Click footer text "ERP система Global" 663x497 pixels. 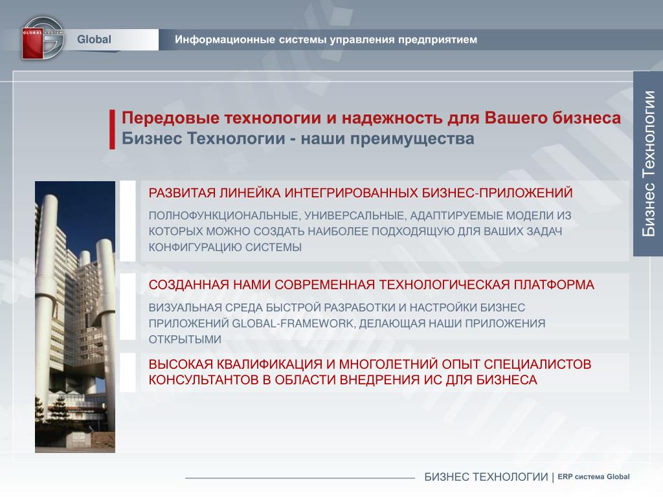(x=594, y=477)
